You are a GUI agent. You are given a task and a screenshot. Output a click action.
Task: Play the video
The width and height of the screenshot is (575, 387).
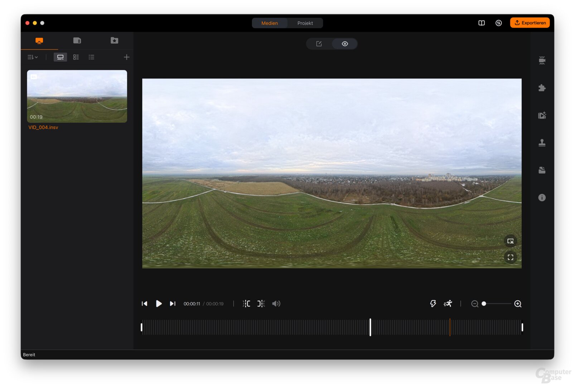[159, 304]
